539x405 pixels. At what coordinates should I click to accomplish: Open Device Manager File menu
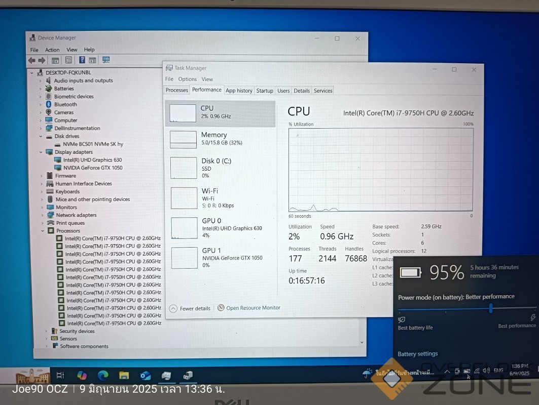34,50
